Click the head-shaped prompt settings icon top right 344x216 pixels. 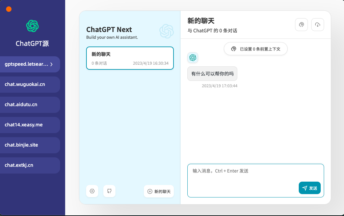[x=301, y=24]
